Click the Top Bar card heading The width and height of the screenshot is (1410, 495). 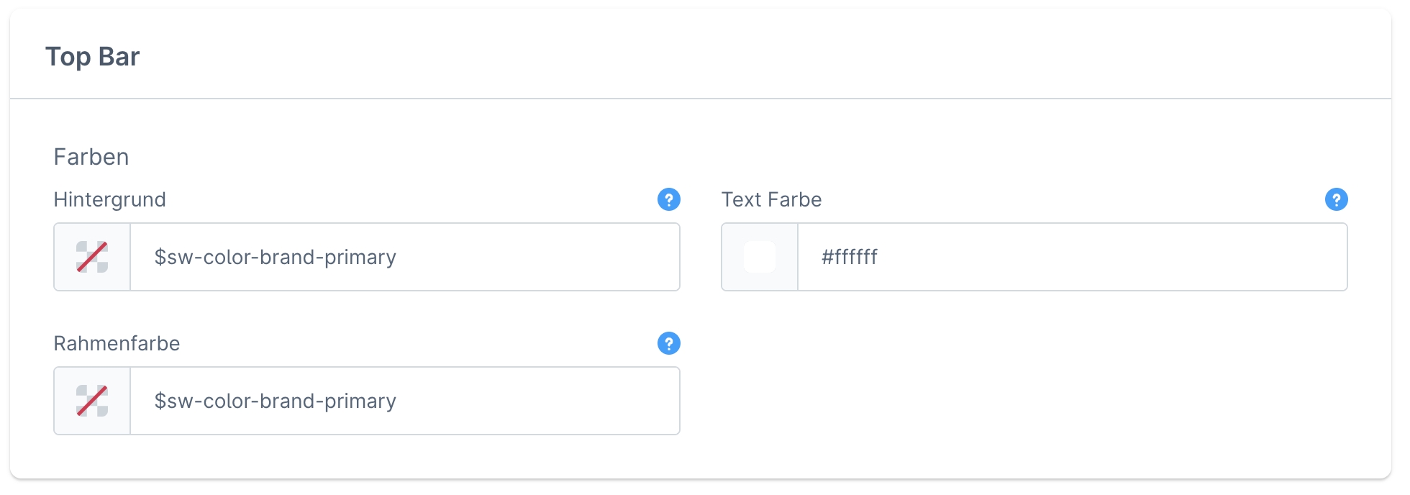pos(93,56)
